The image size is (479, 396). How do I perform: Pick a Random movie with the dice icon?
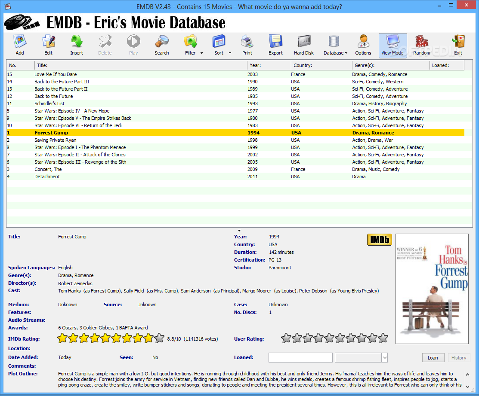[x=422, y=45]
